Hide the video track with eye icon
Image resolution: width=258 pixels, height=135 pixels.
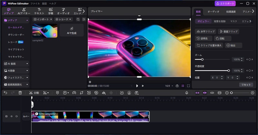click(x=12, y=116)
